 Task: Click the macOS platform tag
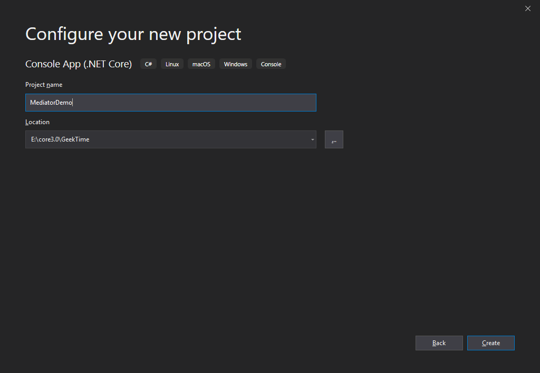[201, 64]
